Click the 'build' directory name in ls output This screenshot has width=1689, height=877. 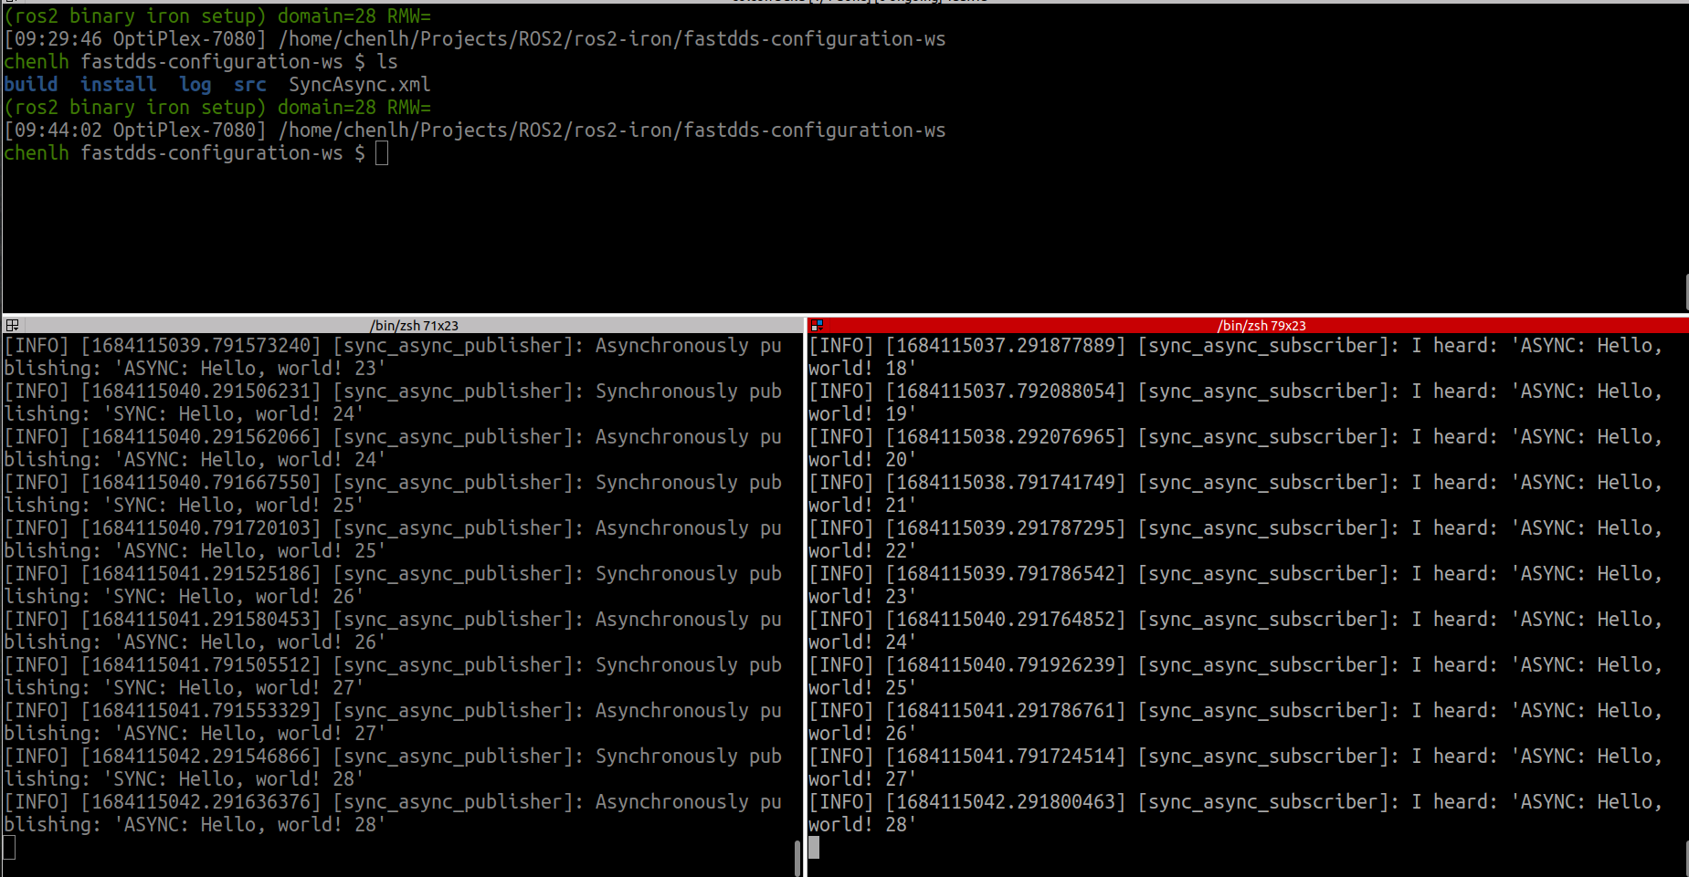31,85
